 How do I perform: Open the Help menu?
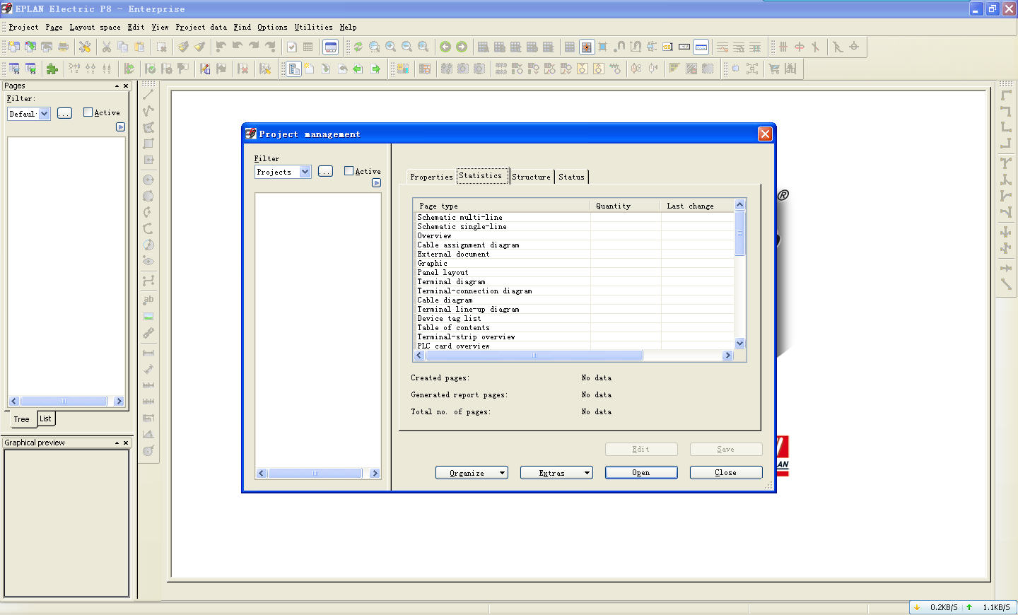click(x=348, y=28)
